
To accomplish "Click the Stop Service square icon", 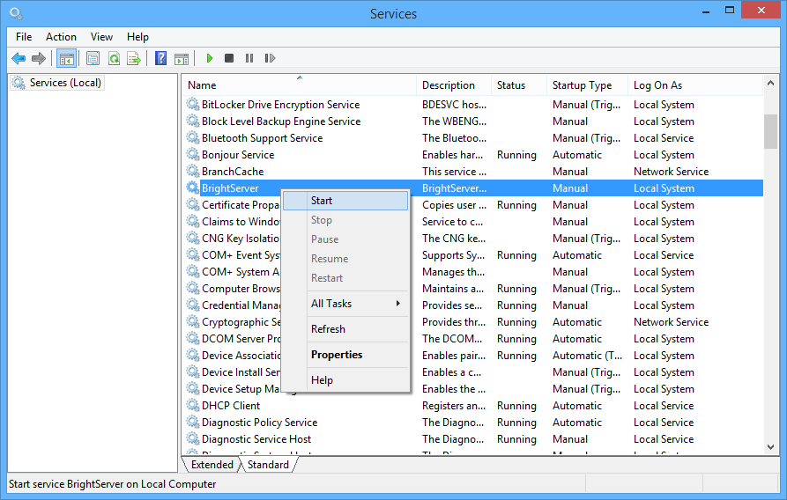I will tap(229, 58).
